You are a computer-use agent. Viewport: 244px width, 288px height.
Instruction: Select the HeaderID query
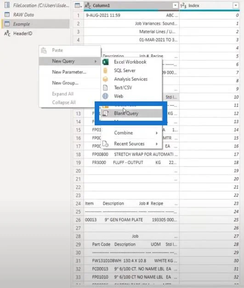point(36,34)
